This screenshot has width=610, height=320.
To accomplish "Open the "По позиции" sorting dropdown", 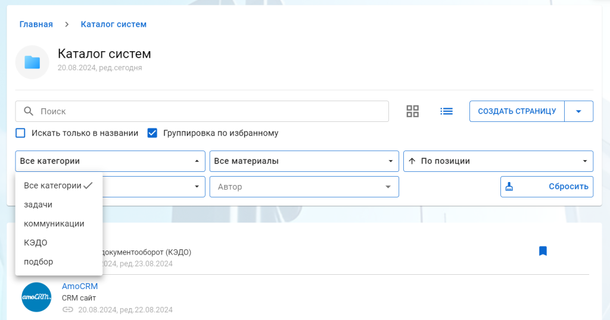I will tap(498, 161).
